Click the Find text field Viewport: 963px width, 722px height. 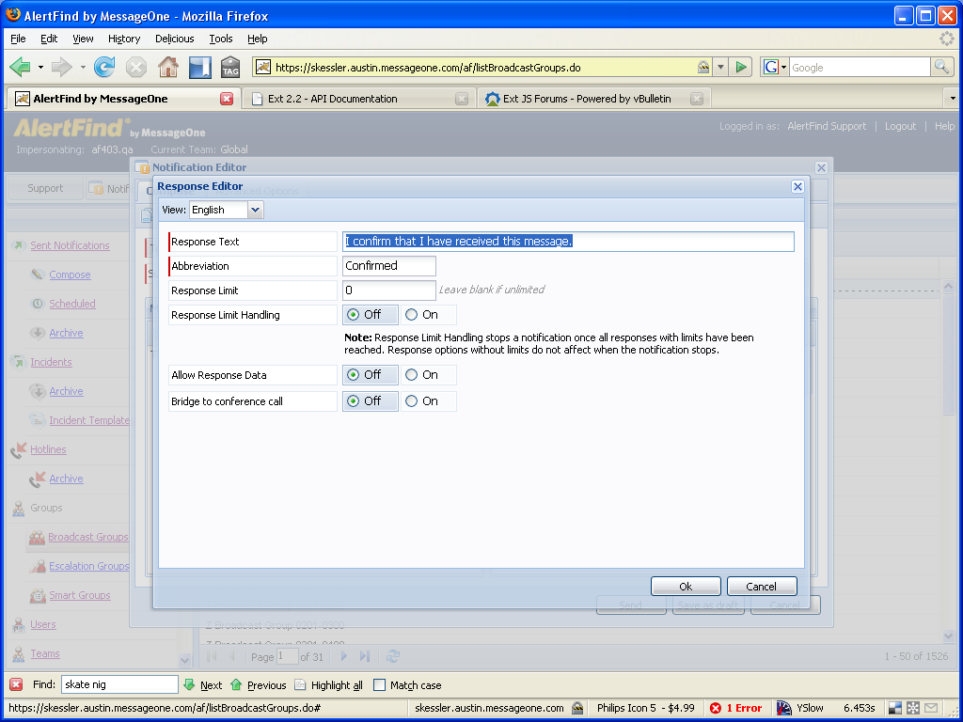119,684
